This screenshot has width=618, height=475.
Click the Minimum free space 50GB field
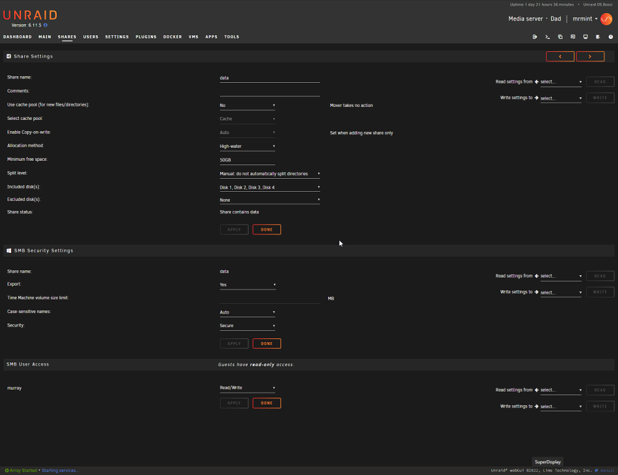pos(247,160)
